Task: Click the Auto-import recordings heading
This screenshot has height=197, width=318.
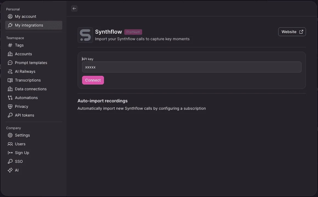Action: [x=102, y=101]
